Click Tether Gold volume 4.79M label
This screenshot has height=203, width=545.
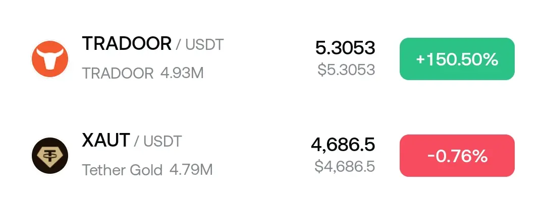pos(191,170)
